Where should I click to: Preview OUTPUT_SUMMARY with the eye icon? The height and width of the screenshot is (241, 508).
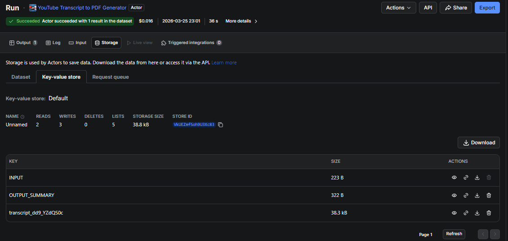454,195
